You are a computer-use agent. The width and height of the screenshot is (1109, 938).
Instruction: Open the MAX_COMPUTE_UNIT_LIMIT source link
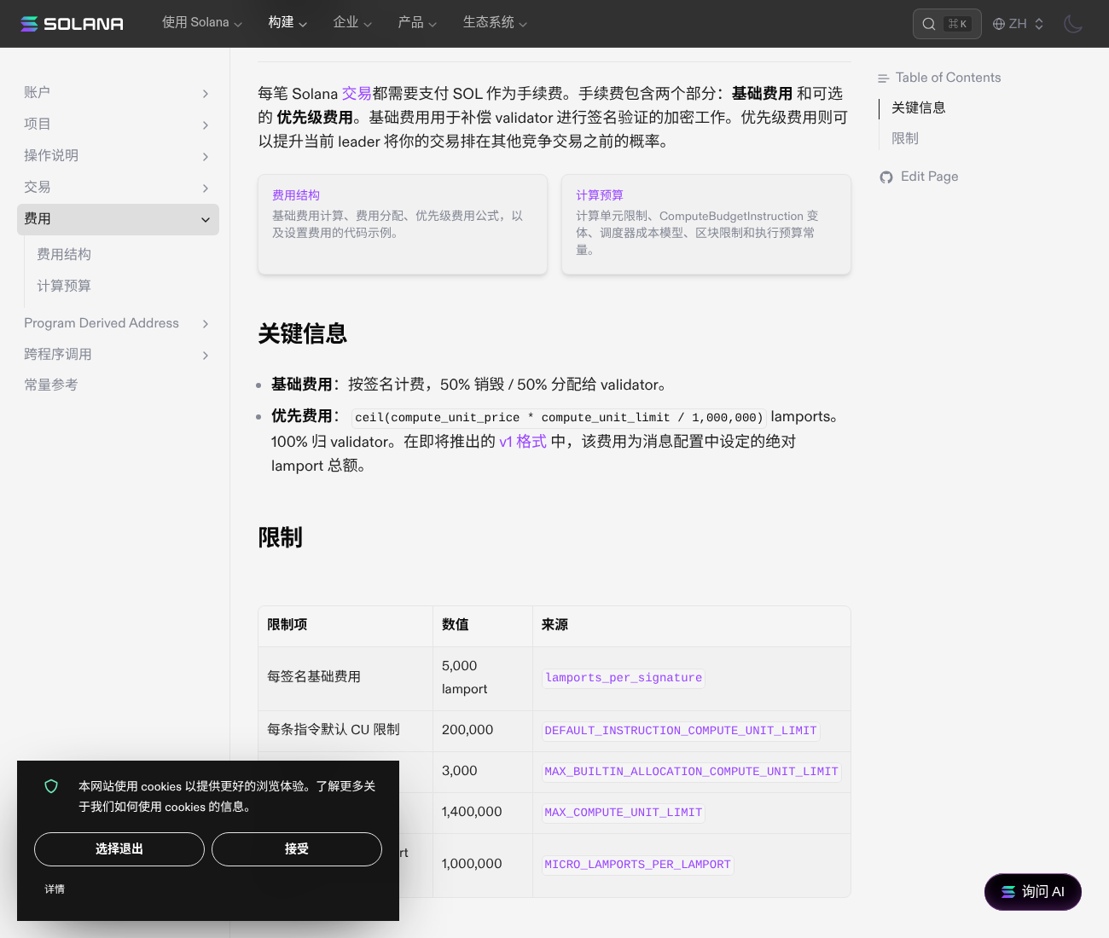624,813
